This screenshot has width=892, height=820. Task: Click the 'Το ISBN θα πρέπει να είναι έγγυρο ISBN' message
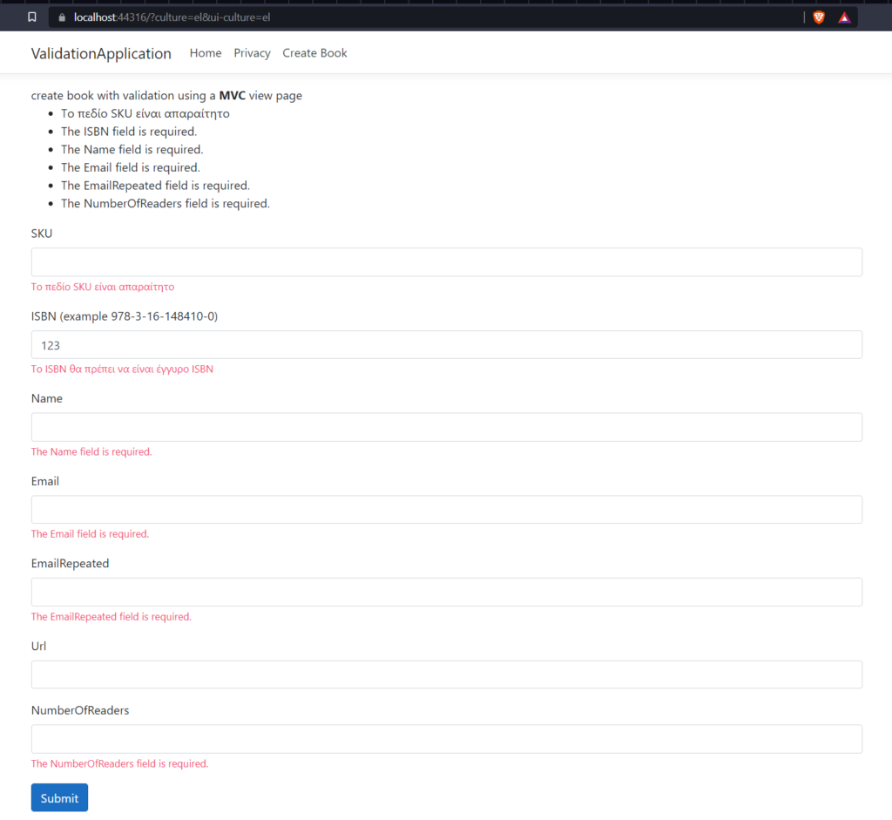[122, 369]
